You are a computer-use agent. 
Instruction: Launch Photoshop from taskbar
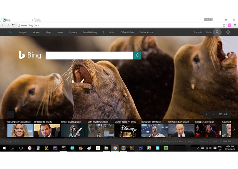140,148
